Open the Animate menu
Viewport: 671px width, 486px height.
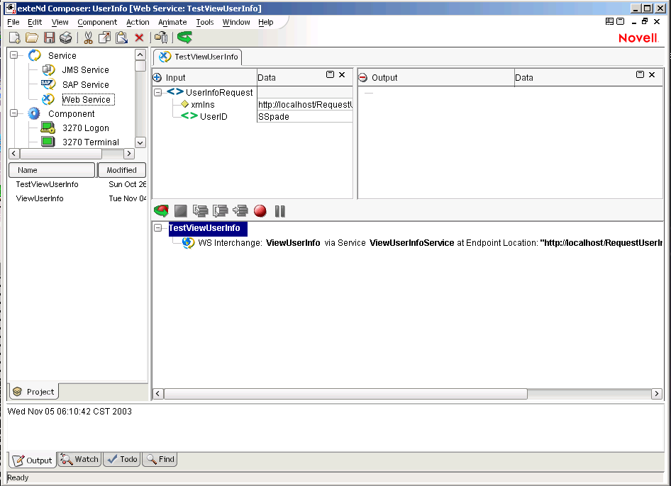click(x=172, y=22)
